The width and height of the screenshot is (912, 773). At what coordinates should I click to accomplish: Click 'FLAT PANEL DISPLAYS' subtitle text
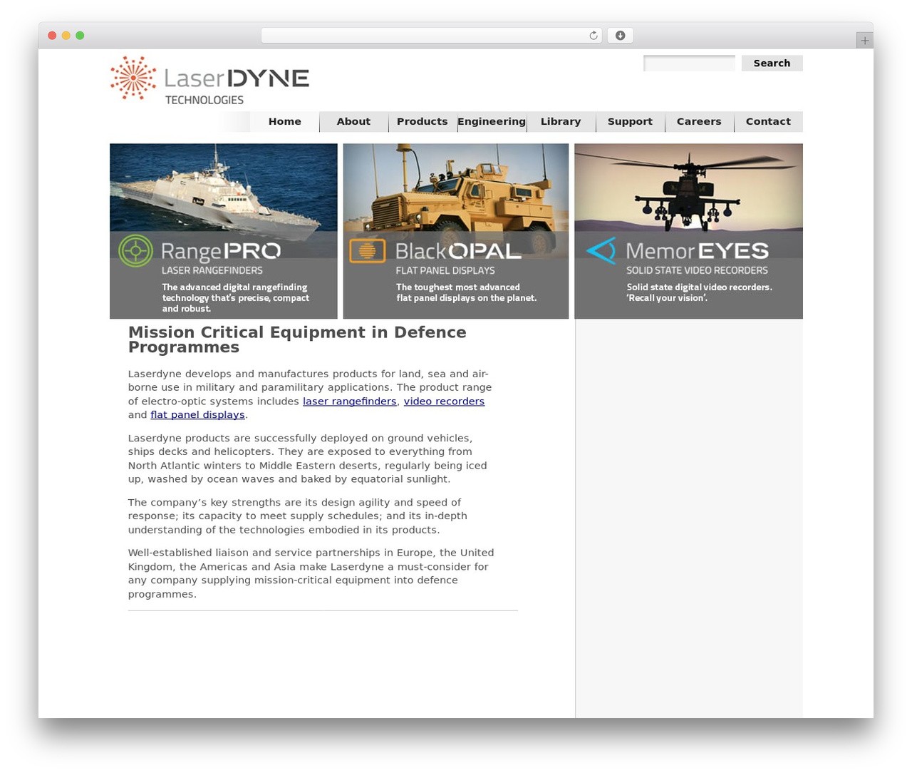click(x=445, y=271)
